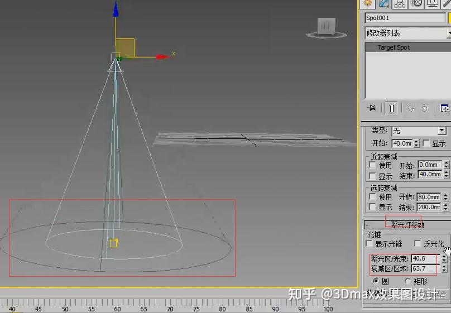Open the Display panel tab
The width and height of the screenshot is (451, 313).
tap(433, 3)
